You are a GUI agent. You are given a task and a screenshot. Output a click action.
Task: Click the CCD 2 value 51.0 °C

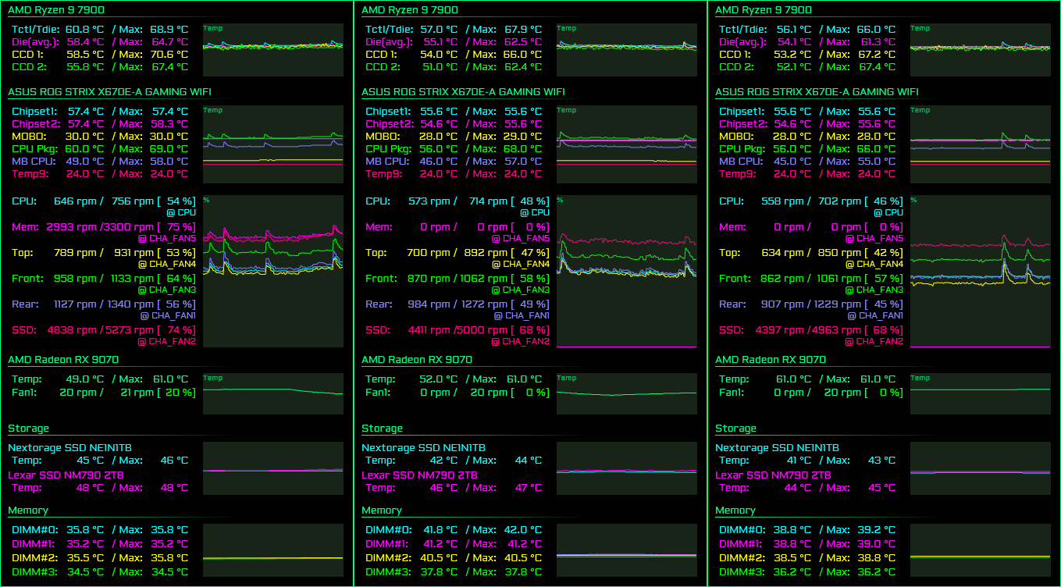click(440, 67)
